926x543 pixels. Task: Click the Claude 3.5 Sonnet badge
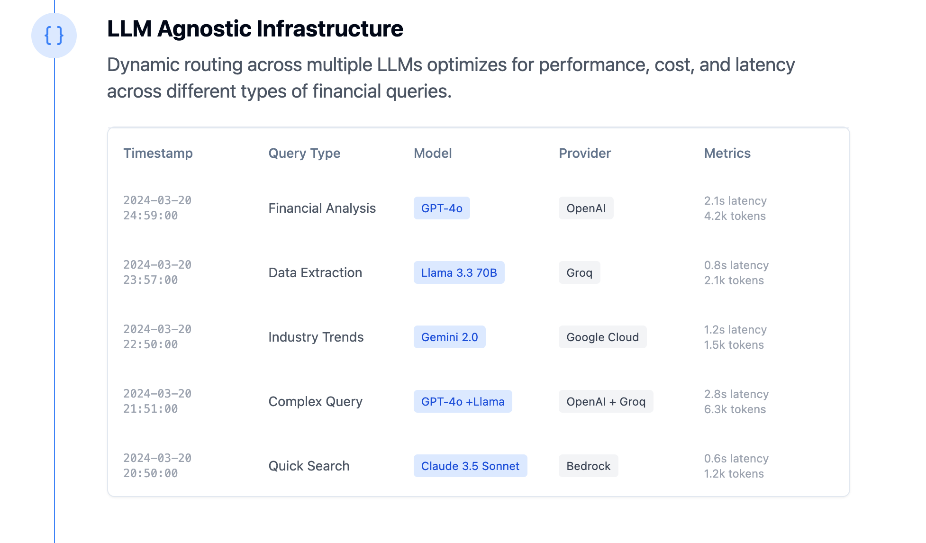[470, 466]
